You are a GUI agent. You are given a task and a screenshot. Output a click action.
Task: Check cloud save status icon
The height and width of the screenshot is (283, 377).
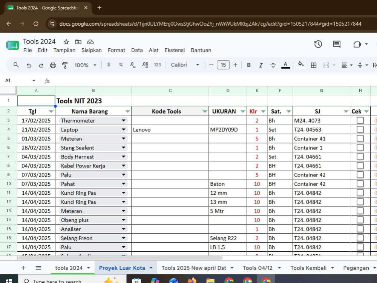pos(90,42)
